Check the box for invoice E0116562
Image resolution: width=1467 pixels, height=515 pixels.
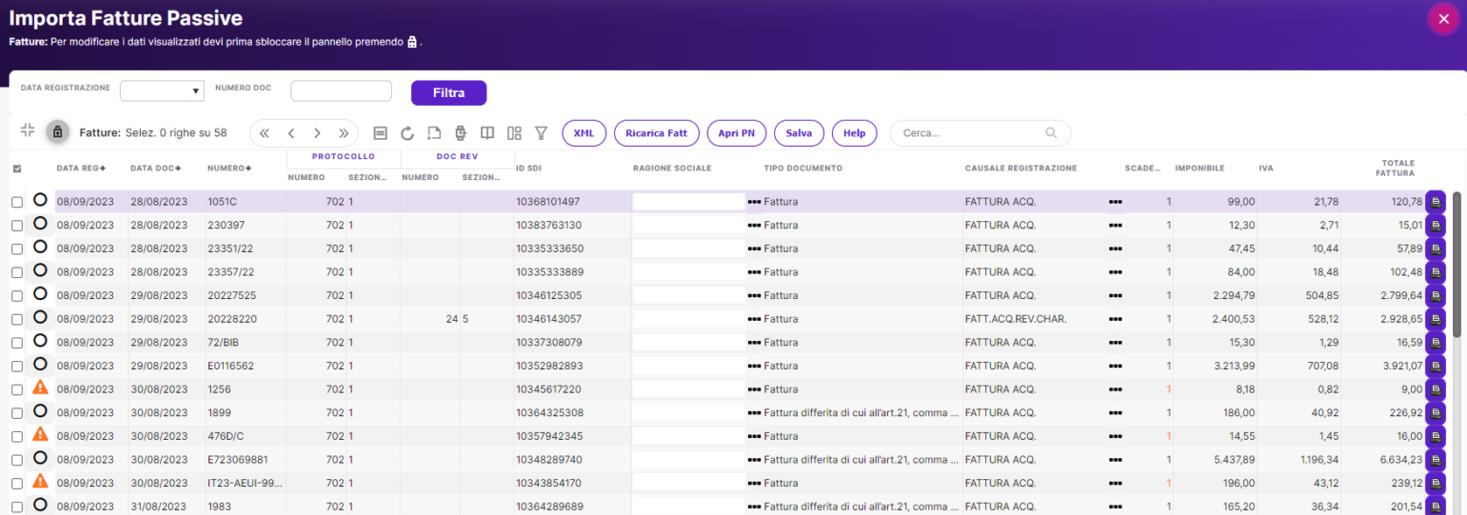[17, 366]
